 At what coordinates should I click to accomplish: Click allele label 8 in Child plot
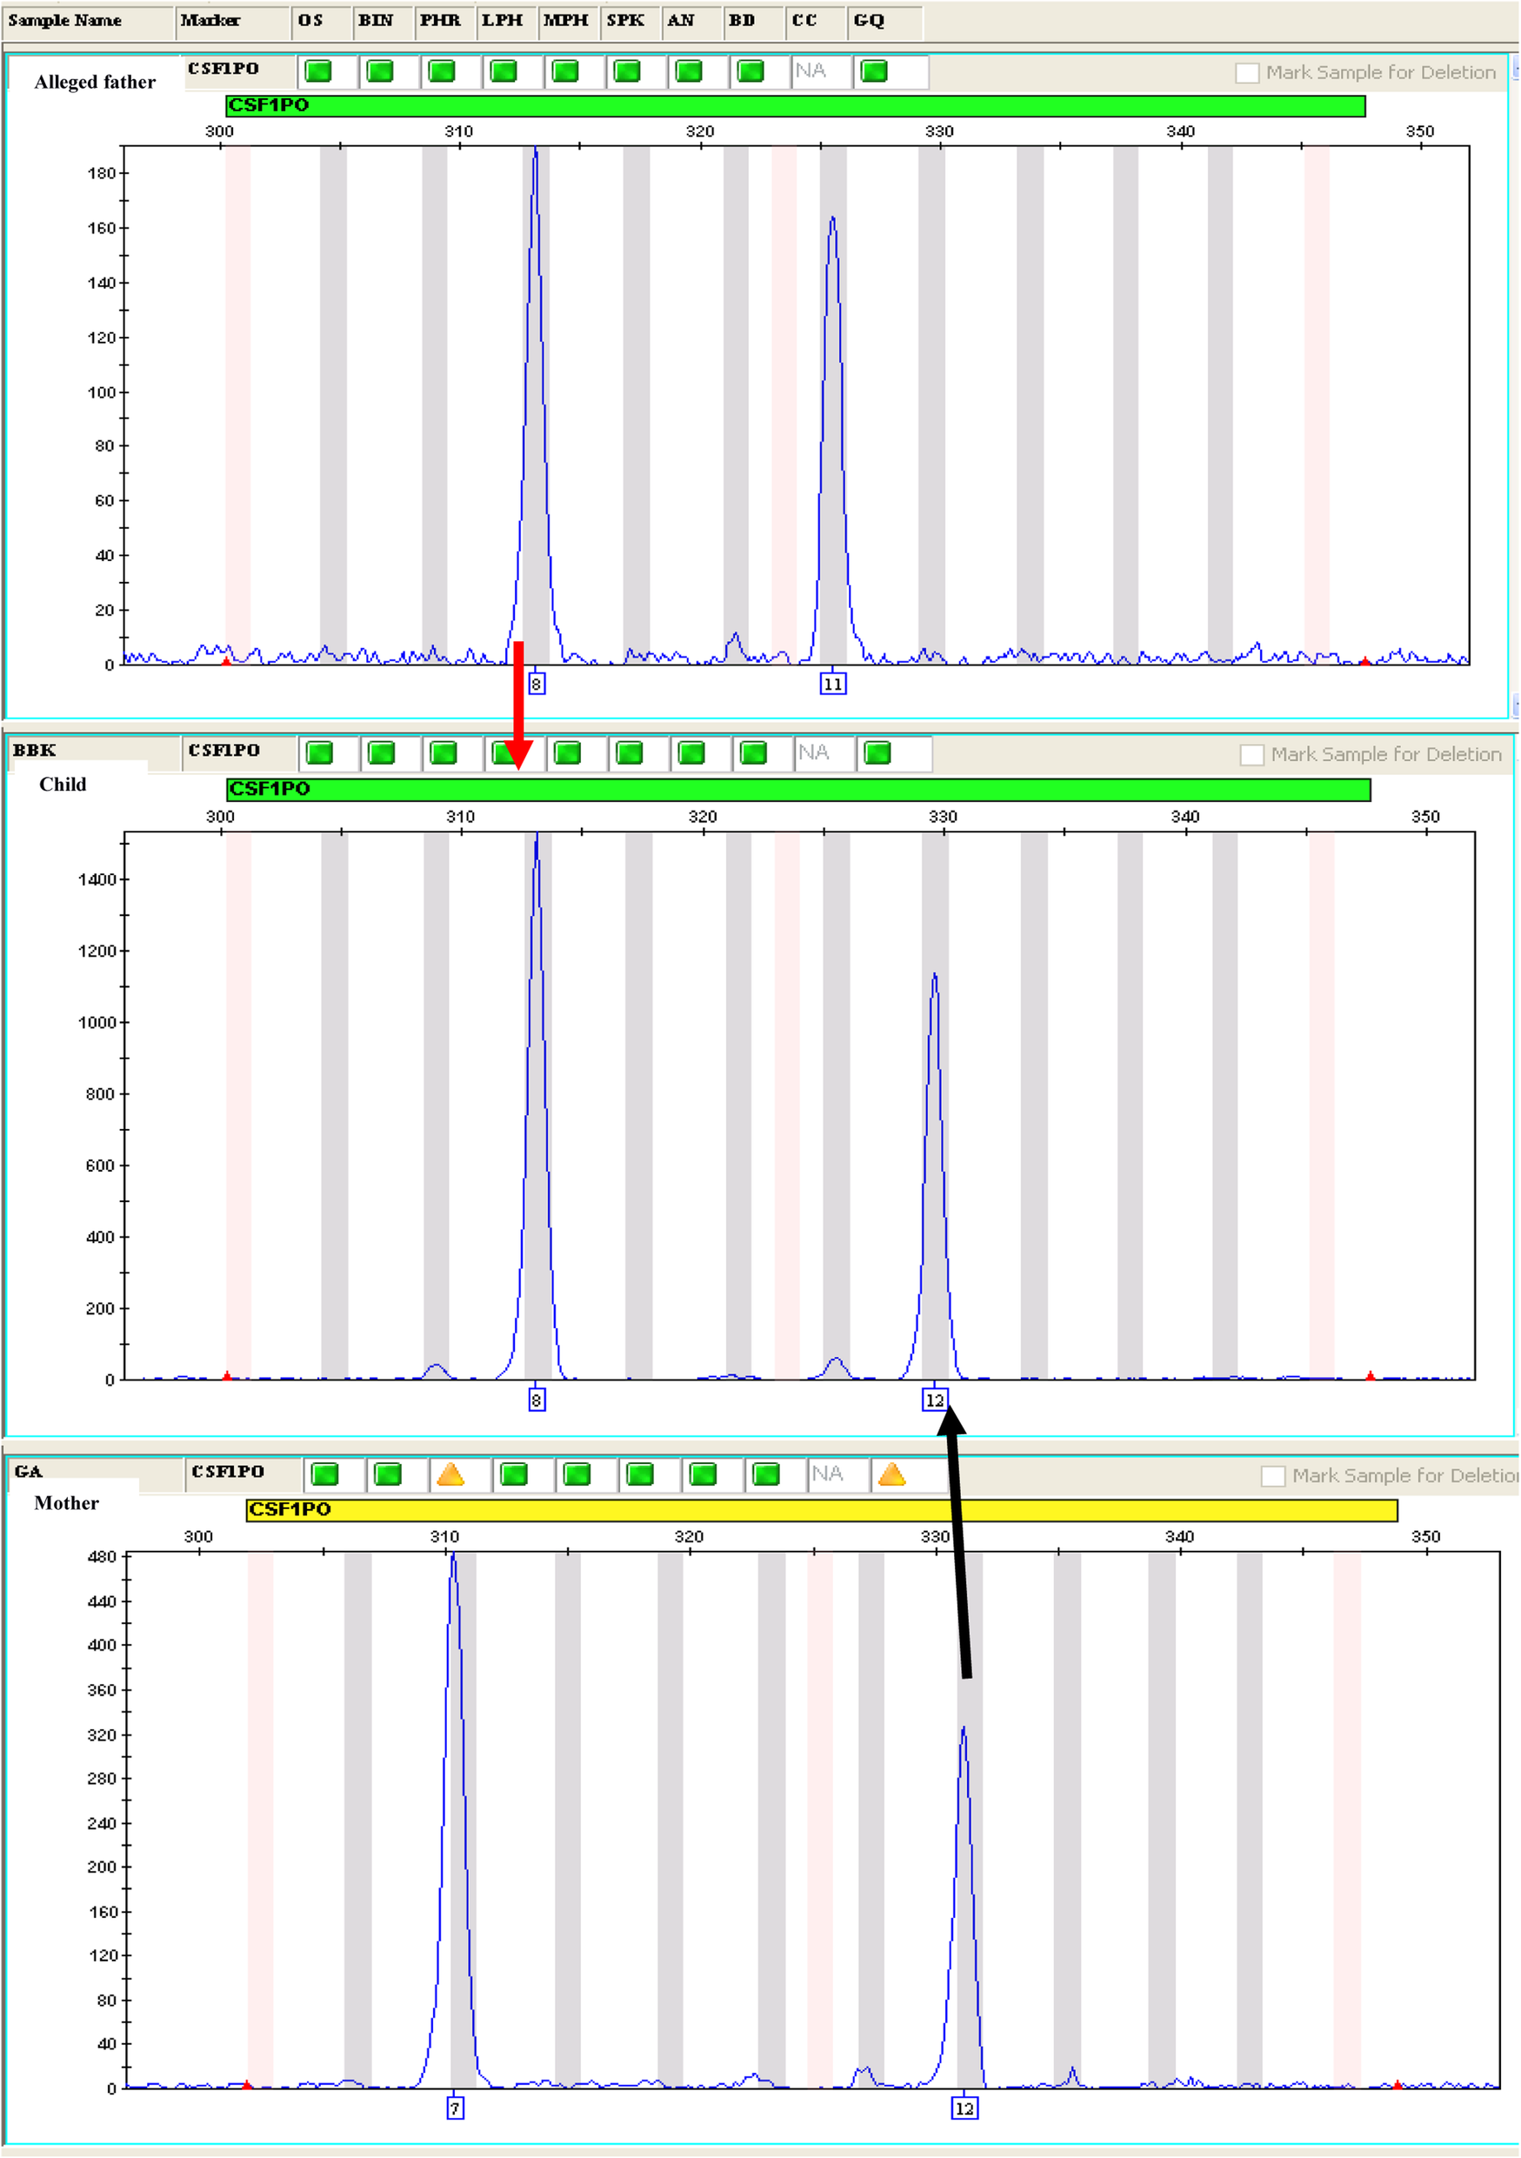[x=537, y=1400]
